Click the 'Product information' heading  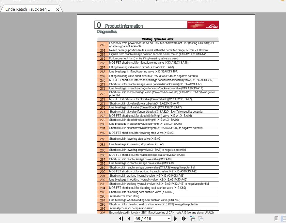point(124,26)
